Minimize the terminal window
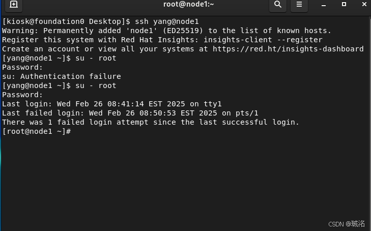Image resolution: width=371 pixels, height=231 pixels. 324,5
